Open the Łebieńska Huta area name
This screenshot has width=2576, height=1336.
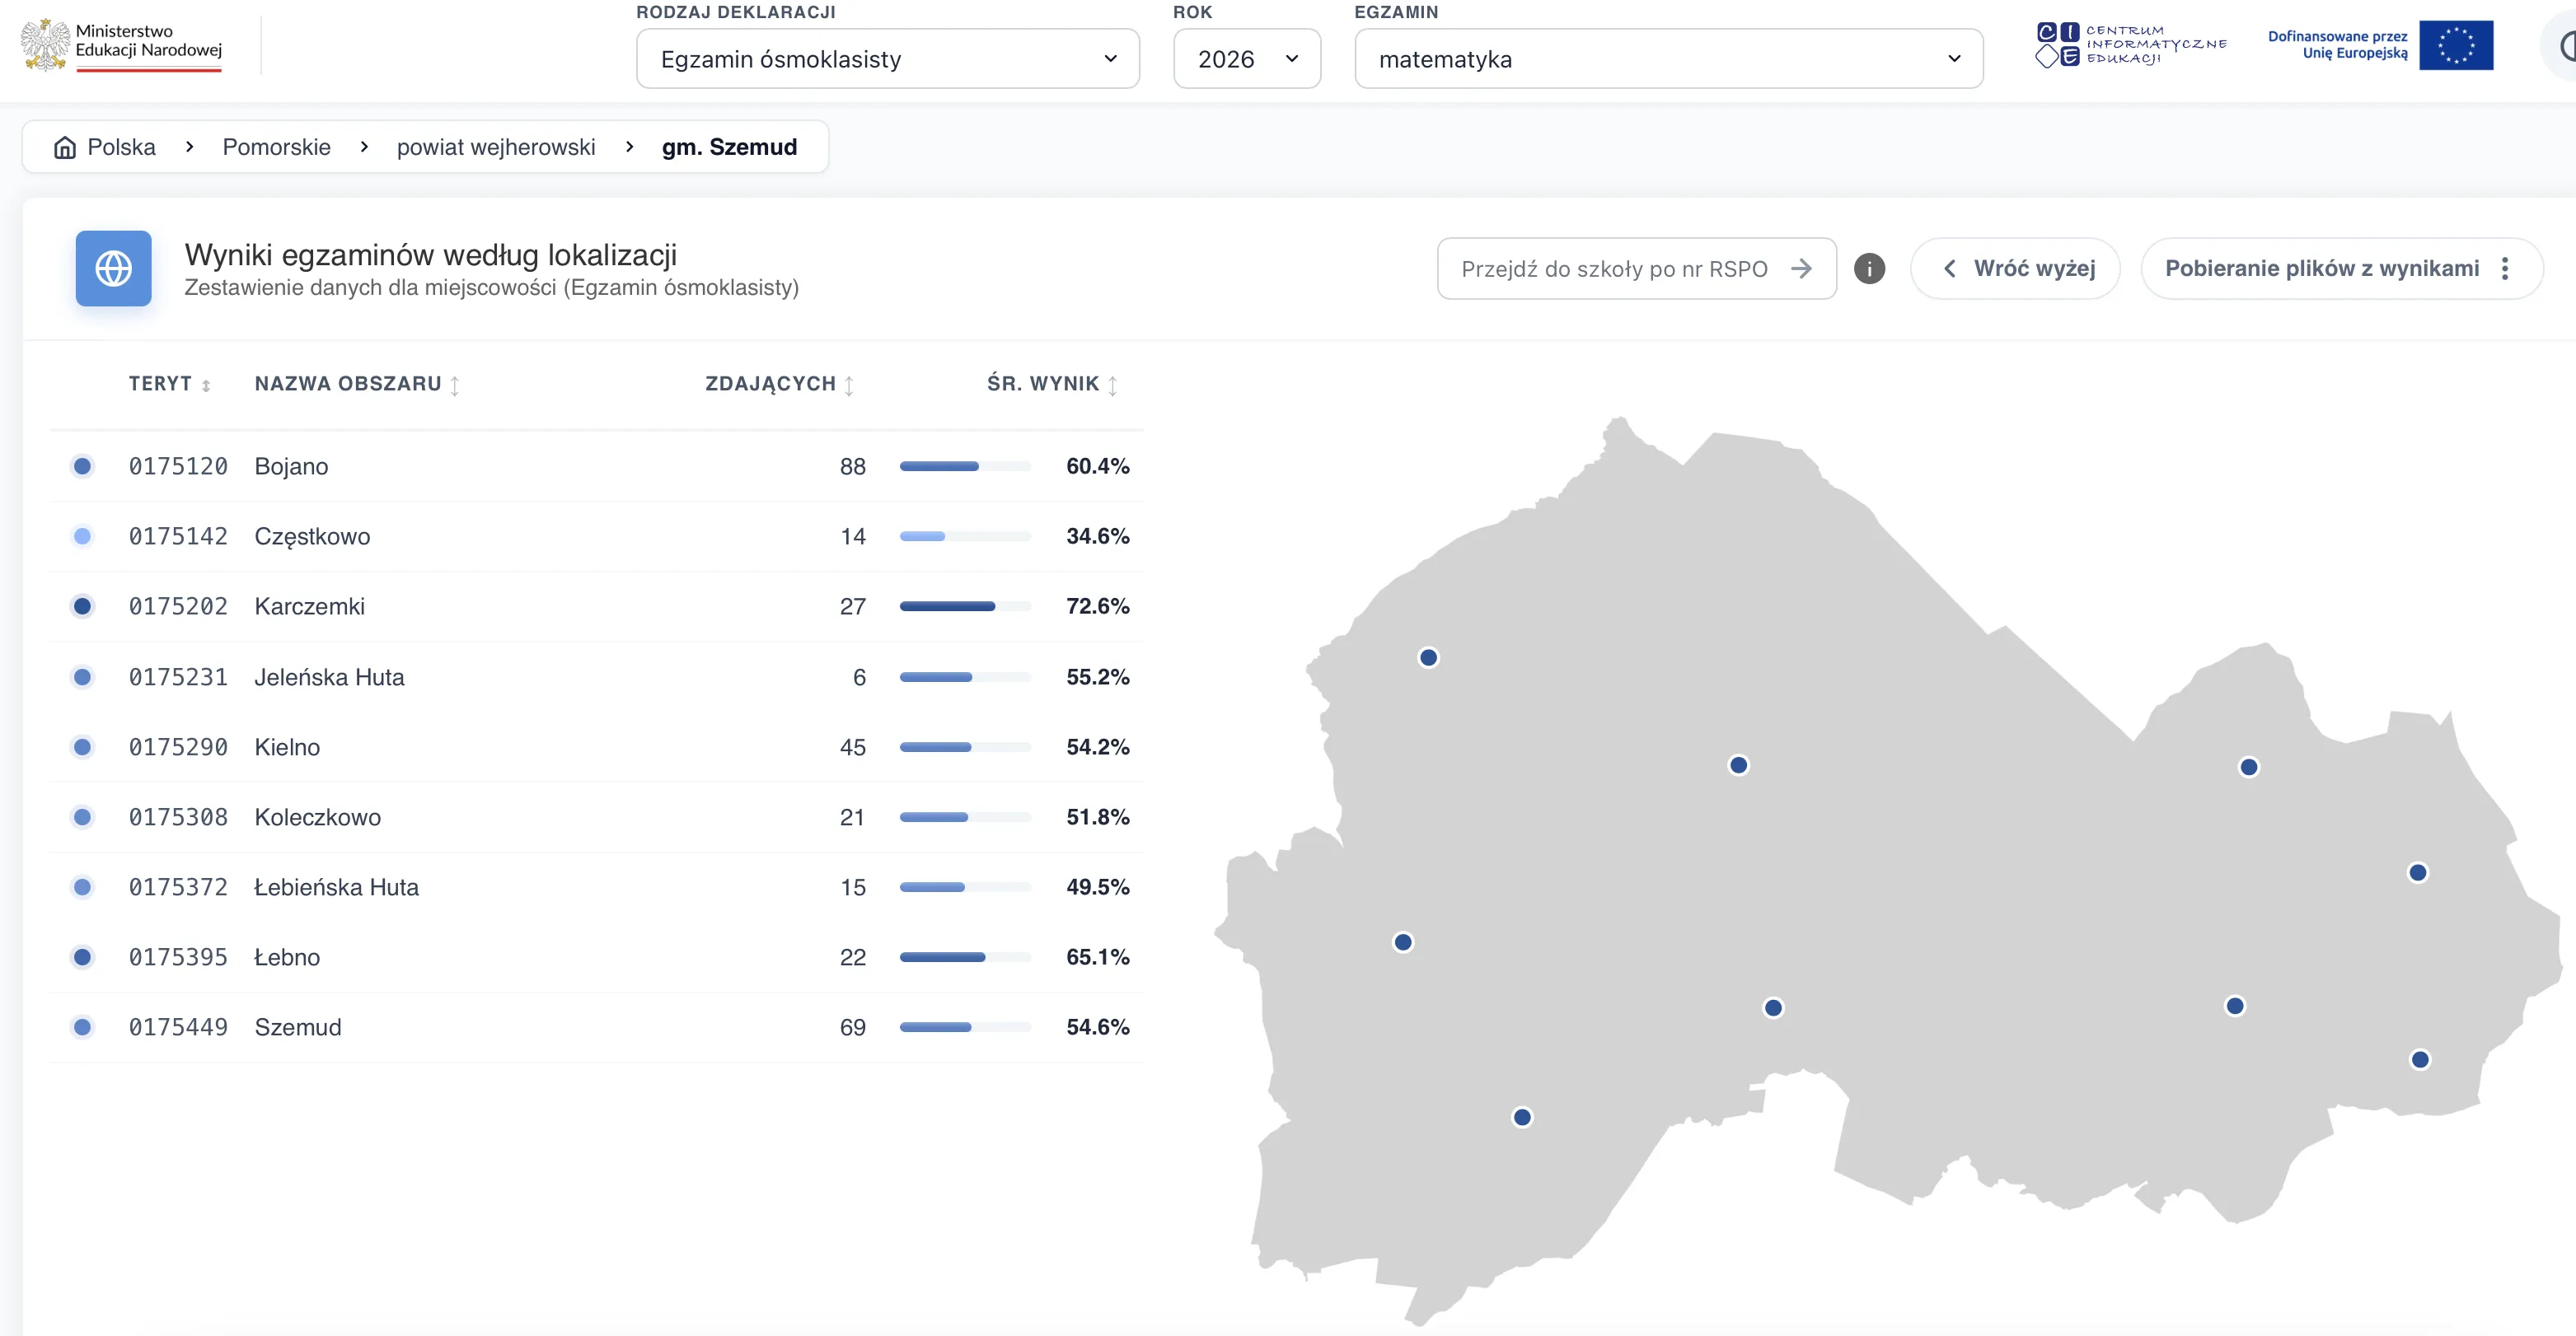point(336,887)
